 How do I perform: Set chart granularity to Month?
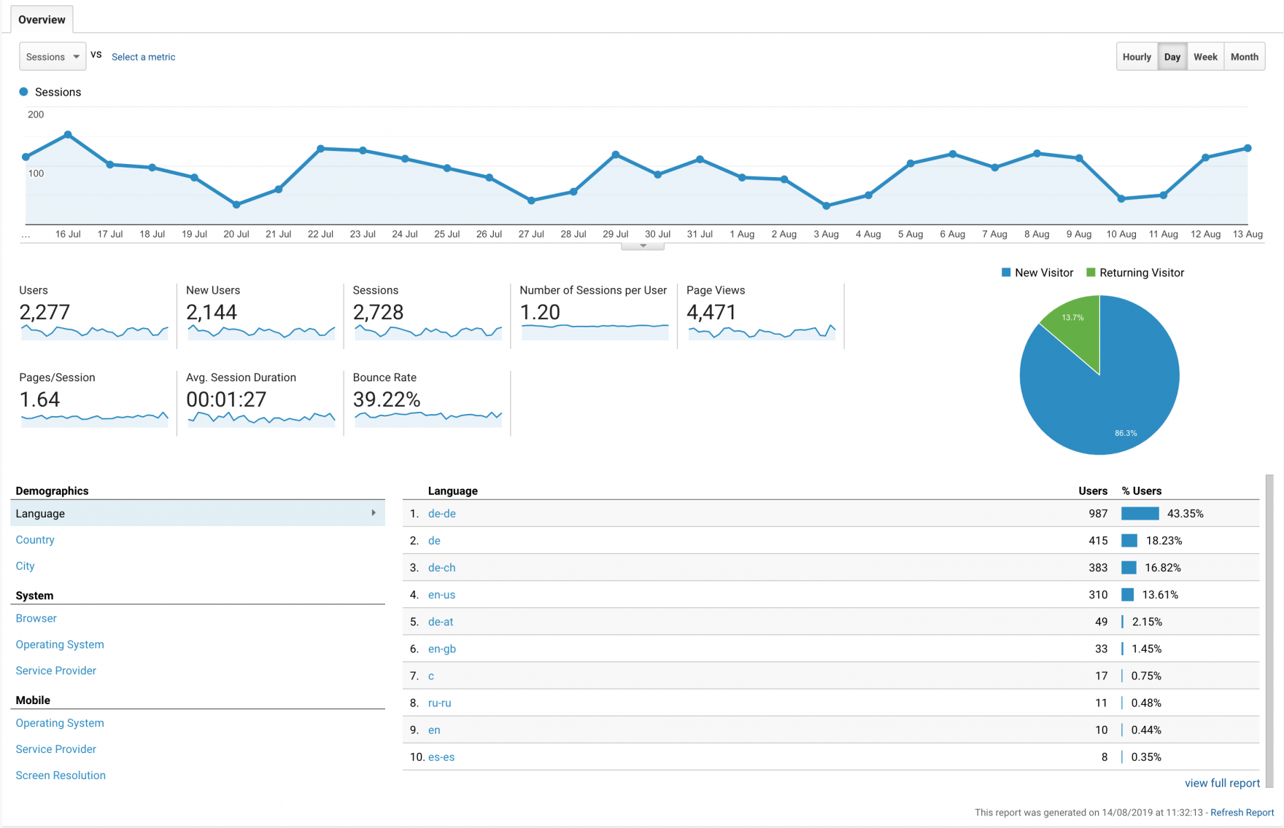tap(1244, 57)
